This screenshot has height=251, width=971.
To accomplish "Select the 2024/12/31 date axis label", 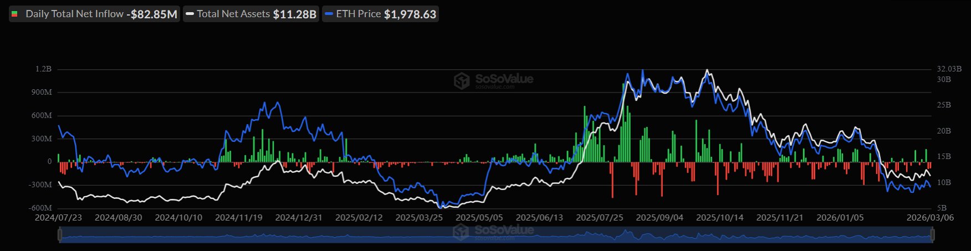I will tap(299, 218).
